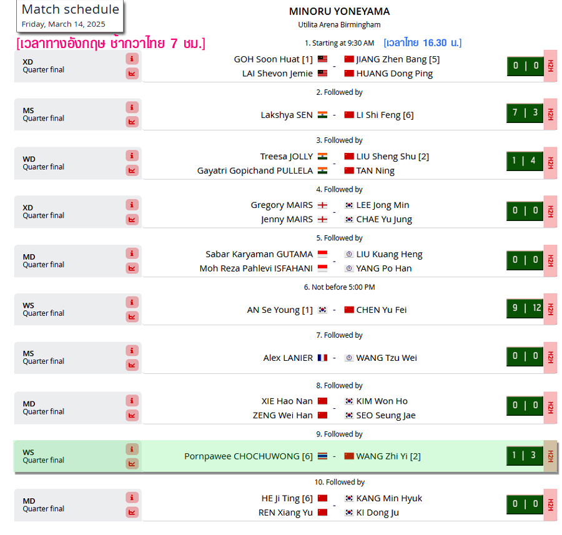The image size is (562, 535).
Task: Click info icon for Treesa JOLLY match
Action: [x=132, y=156]
